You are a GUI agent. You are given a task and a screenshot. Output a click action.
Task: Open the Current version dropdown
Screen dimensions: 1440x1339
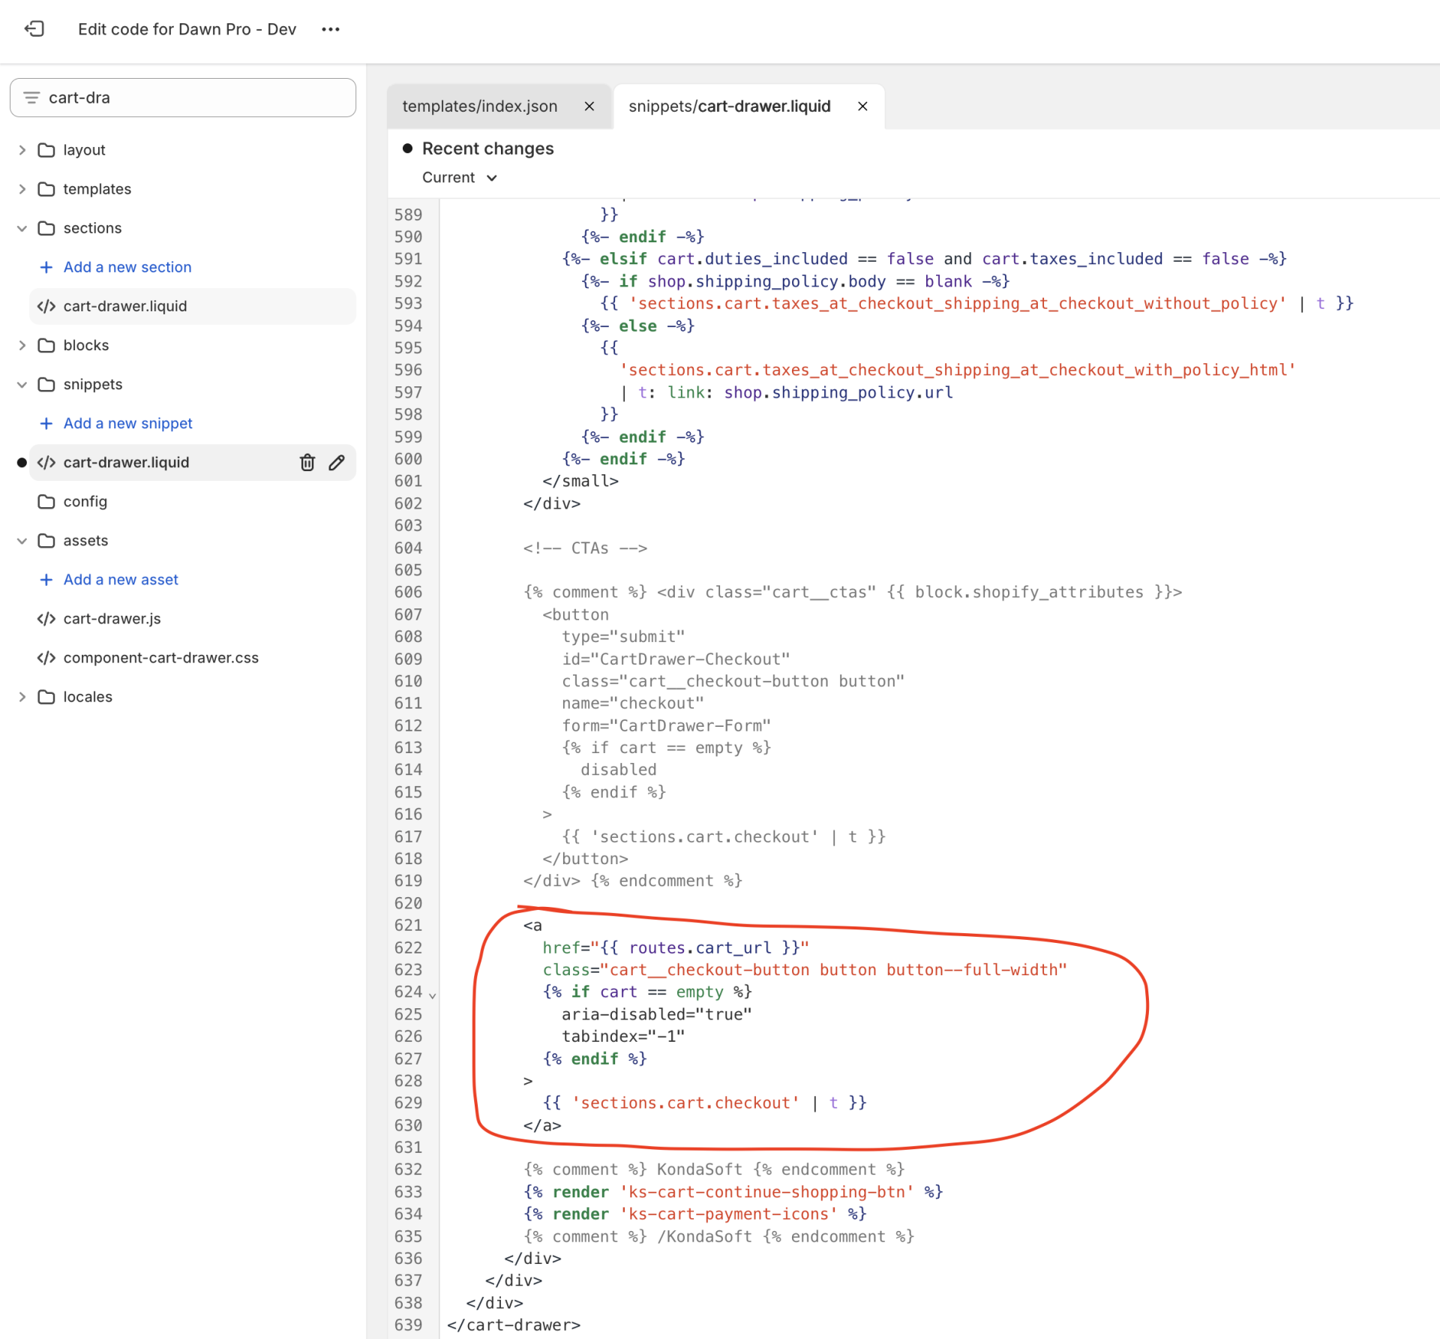pos(459,178)
